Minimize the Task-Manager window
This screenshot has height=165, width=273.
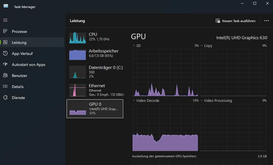(242, 4)
